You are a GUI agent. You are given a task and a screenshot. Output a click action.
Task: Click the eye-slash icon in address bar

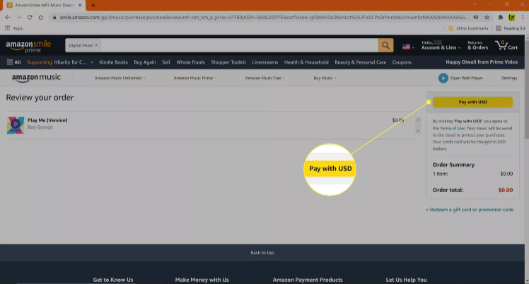476,17
